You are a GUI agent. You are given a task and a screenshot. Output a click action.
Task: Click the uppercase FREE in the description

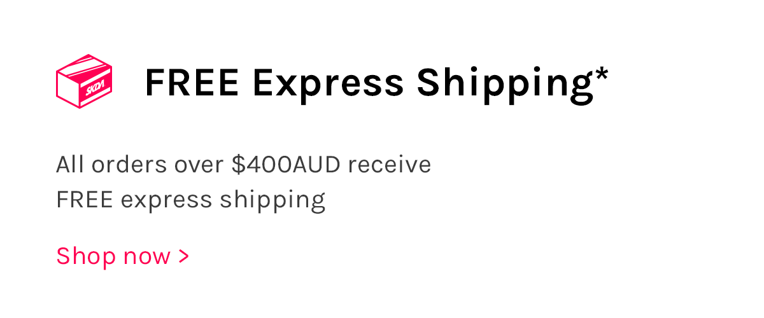point(85,200)
